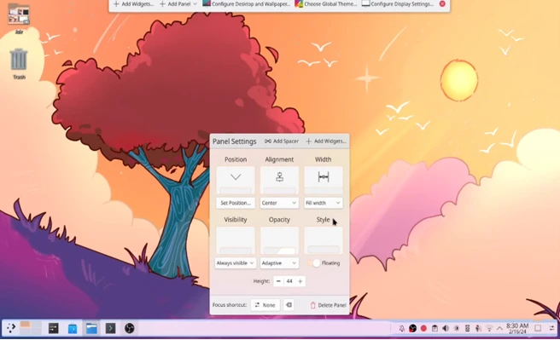Viewport: 560px width, 340px height.
Task: Open Configure Display Settings
Action: point(398,4)
